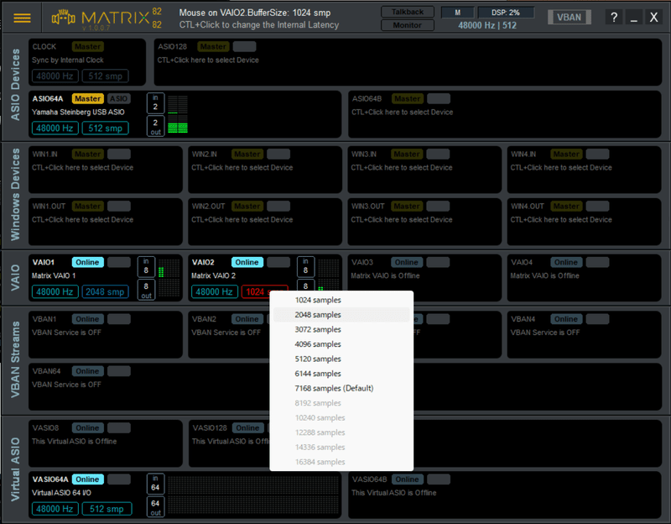671x524 pixels.
Task: Click the ASIO64A input channel count box
Action: (x=155, y=102)
